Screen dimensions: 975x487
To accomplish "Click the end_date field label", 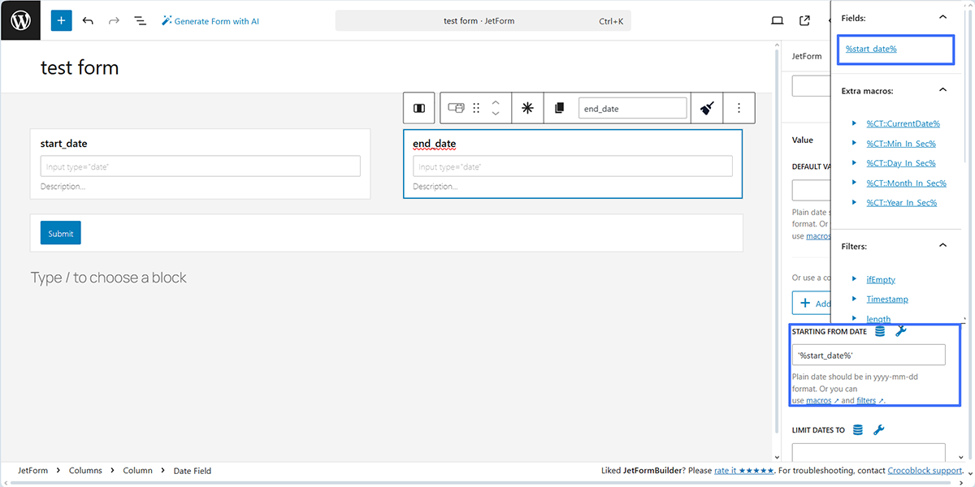I will 435,144.
